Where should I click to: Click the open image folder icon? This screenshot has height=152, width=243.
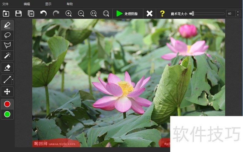[x=6, y=14]
